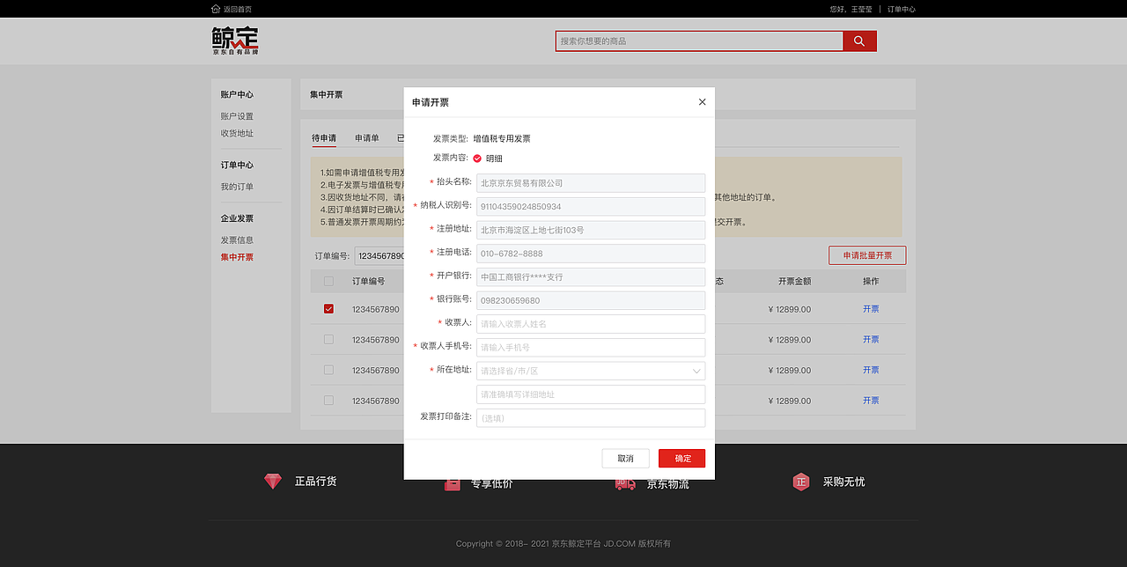Toggle the select-all checkbox in table header
The image size is (1127, 567).
328,280
